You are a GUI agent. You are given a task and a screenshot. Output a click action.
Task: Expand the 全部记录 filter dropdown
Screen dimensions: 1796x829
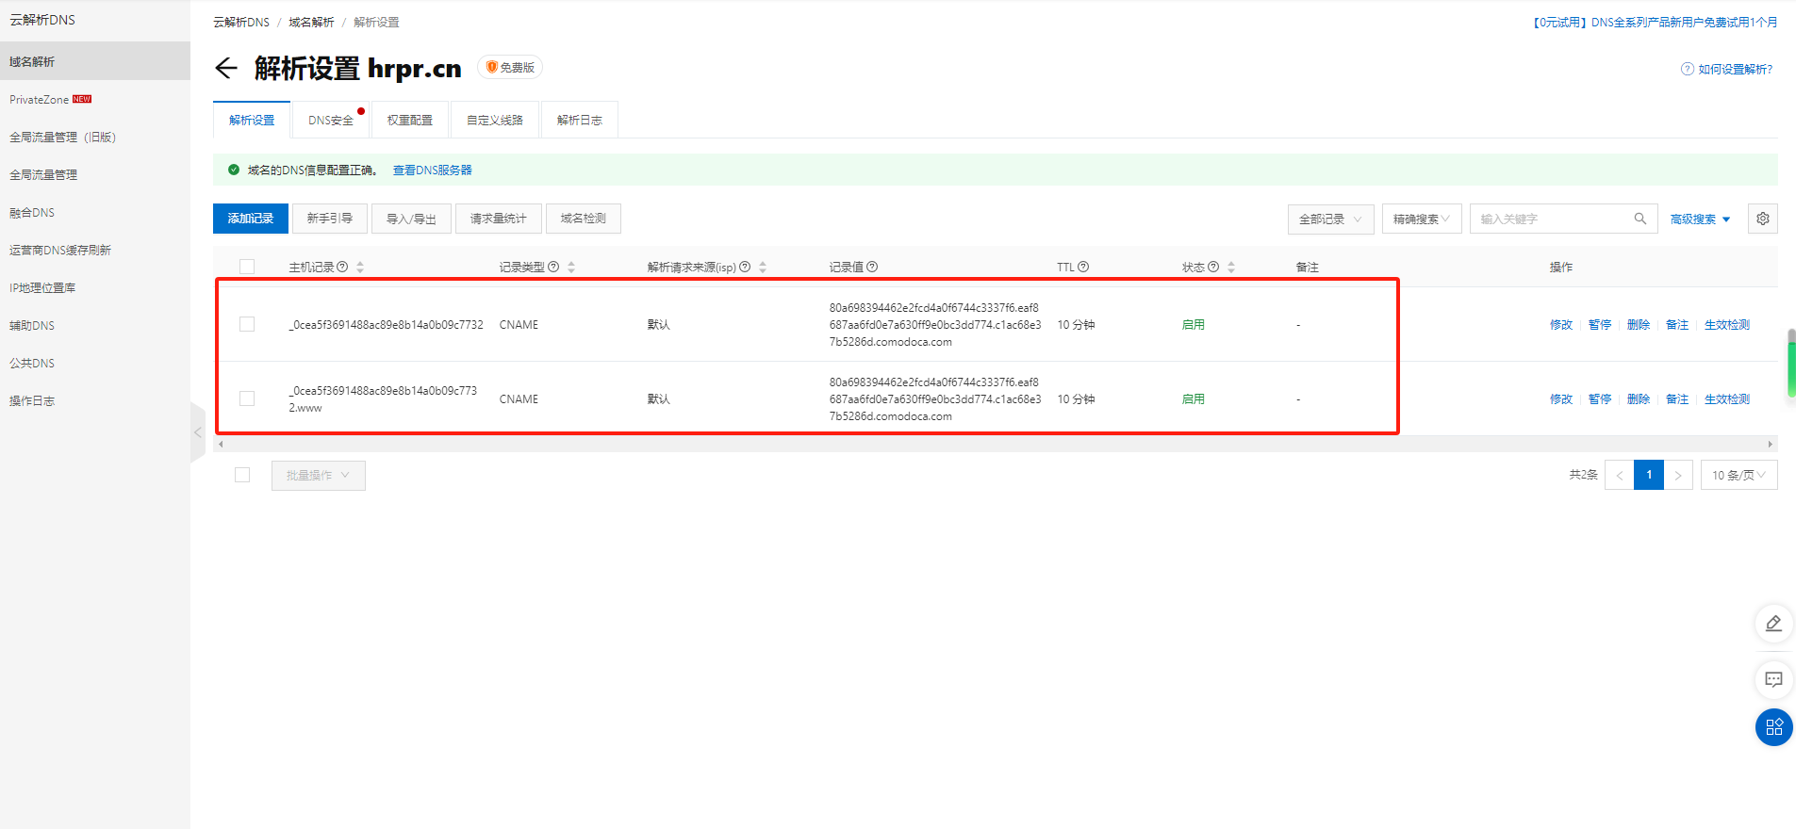point(1330,219)
